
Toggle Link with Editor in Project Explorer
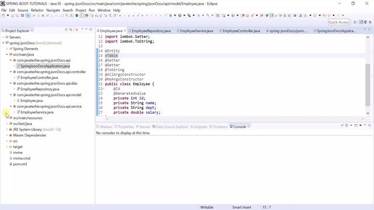click(71, 30)
